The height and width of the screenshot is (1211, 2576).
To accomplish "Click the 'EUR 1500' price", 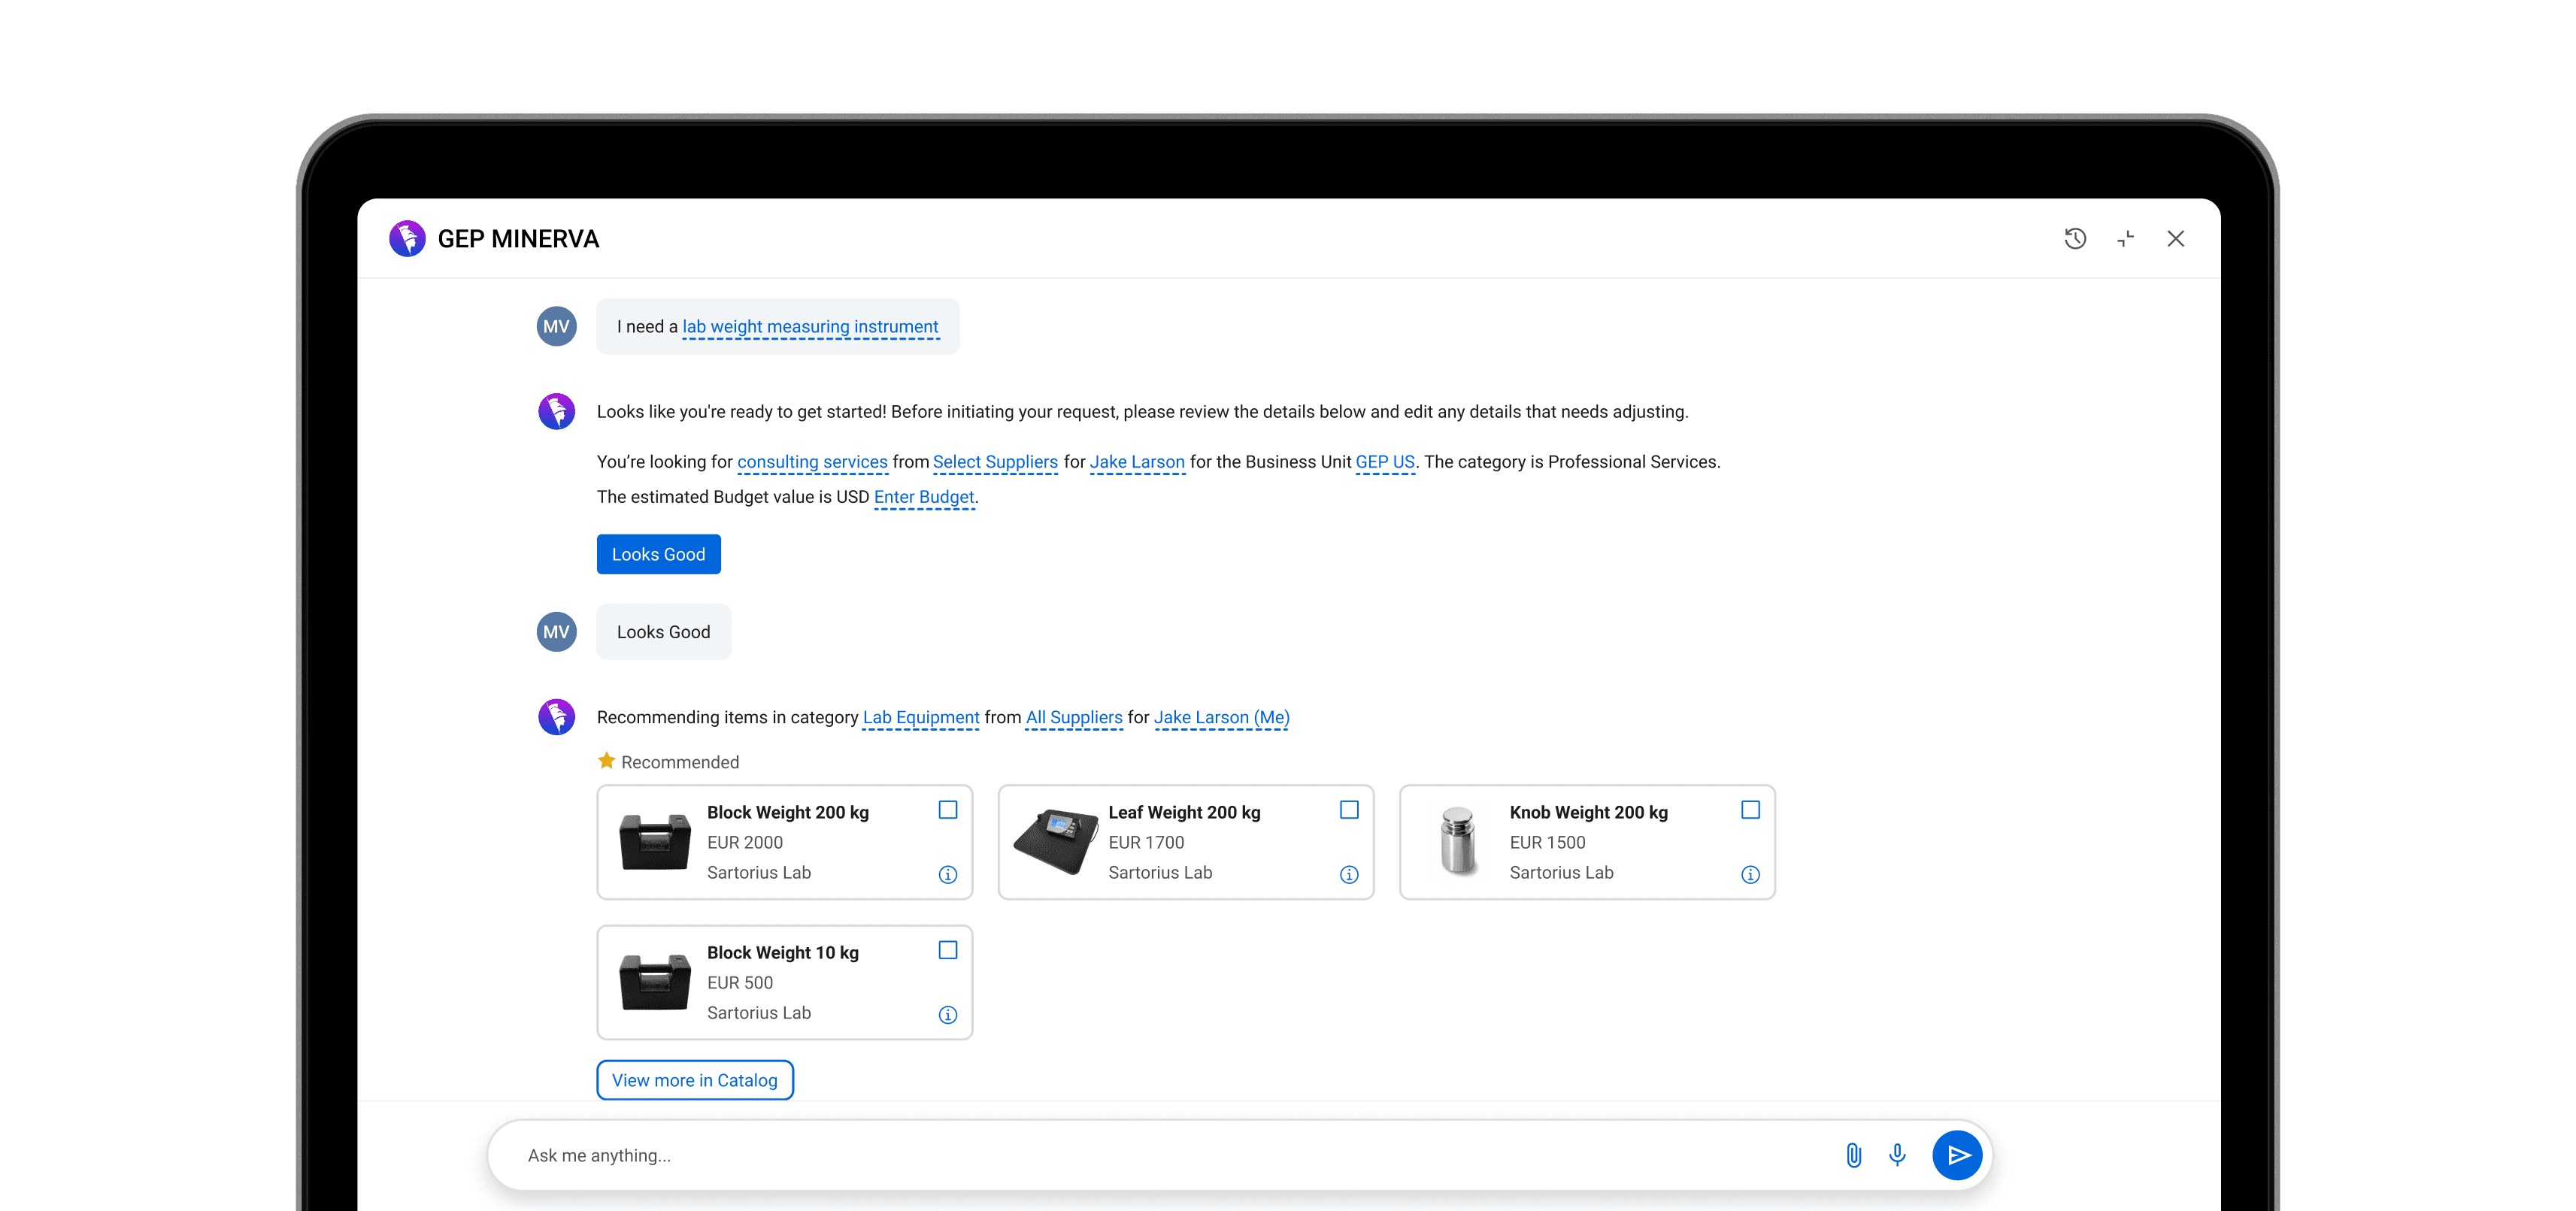I will coord(1548,842).
